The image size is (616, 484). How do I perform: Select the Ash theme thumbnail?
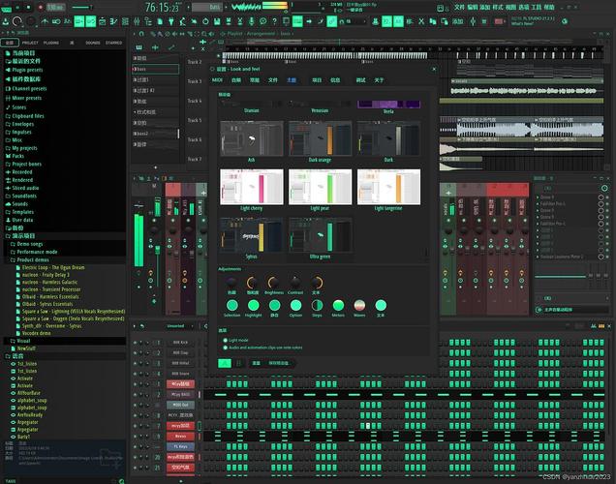pos(252,138)
